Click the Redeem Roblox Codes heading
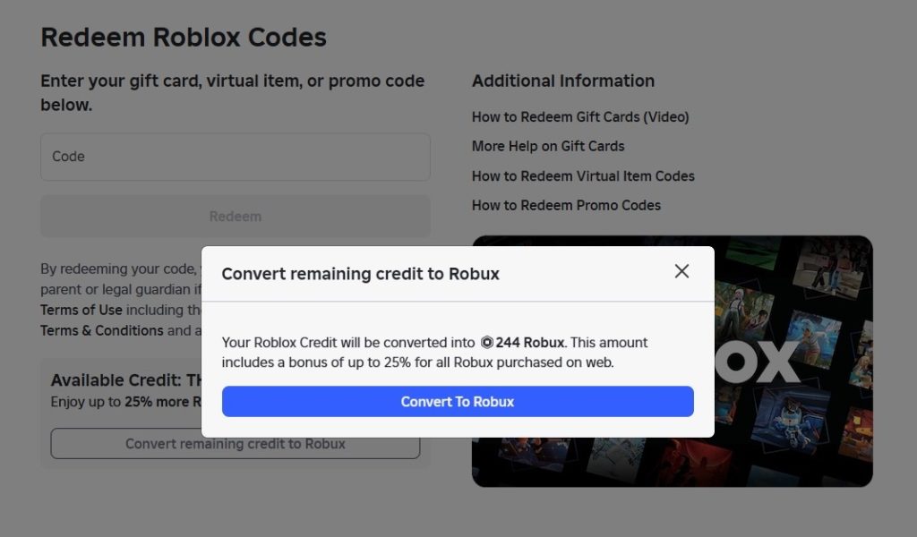The image size is (917, 537). click(x=184, y=38)
